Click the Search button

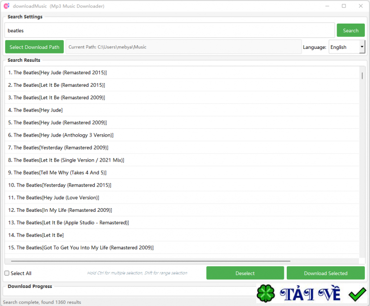pos(351,30)
